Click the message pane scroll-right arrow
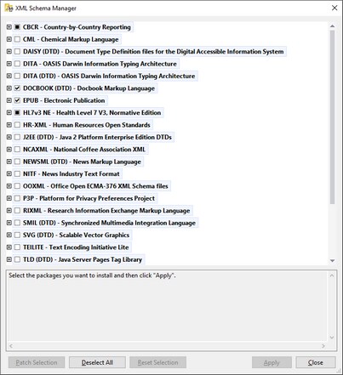 click(x=323, y=346)
